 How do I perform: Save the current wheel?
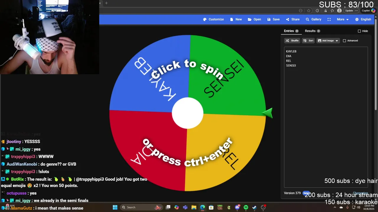tap(273, 19)
